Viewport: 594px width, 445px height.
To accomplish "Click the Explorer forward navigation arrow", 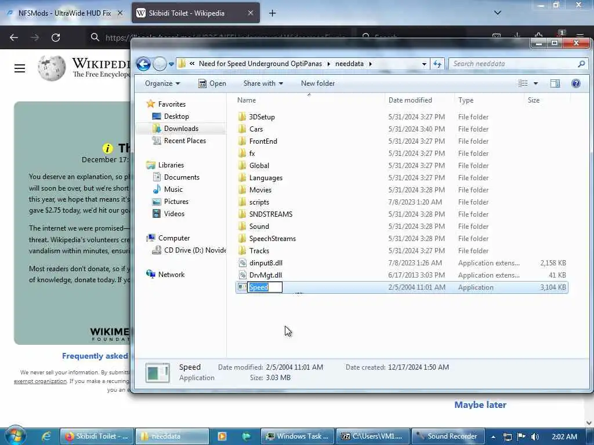I will tap(160, 64).
